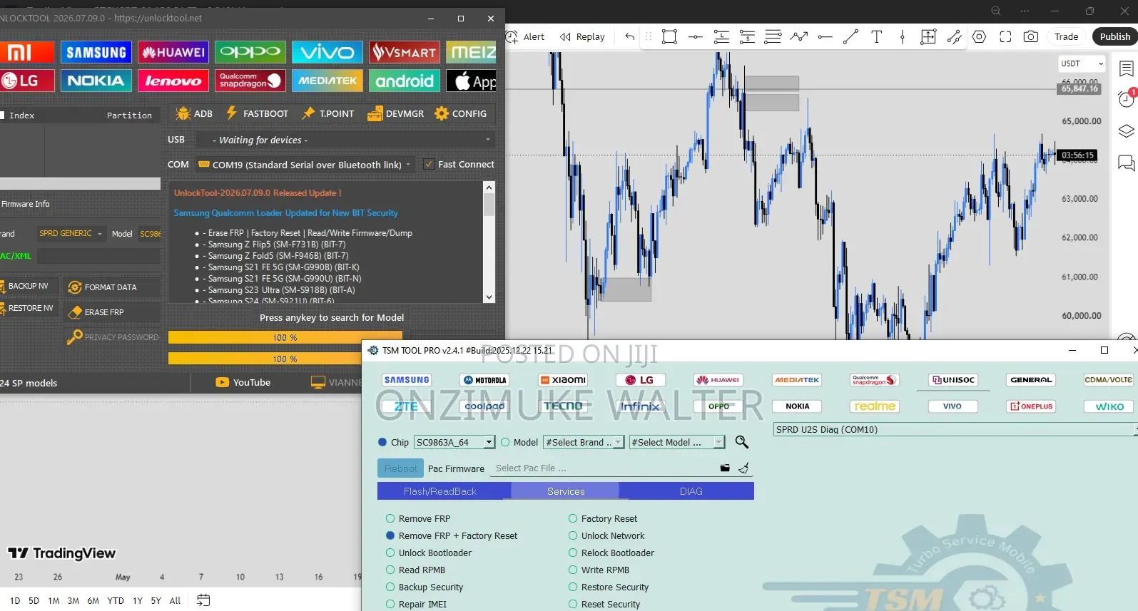
Task: Click the upper 100 % progress bar
Action: pos(285,337)
